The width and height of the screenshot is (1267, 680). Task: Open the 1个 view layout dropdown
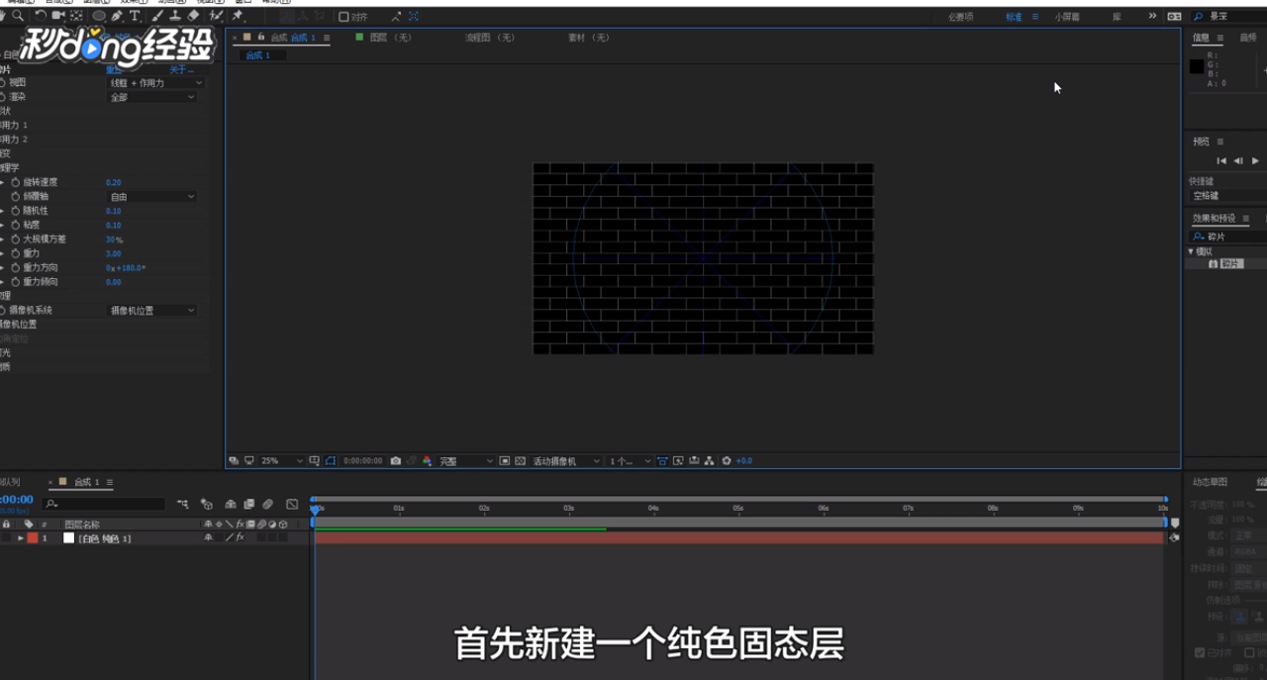630,461
